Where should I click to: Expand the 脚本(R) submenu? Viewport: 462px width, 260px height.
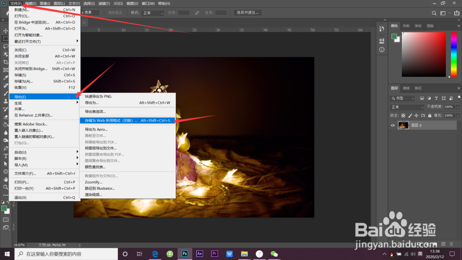tap(44, 158)
